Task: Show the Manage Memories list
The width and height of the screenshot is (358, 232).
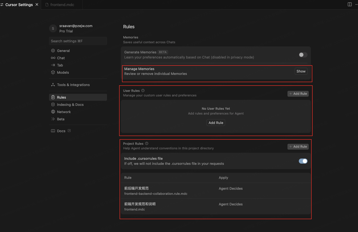Action: (x=301, y=71)
